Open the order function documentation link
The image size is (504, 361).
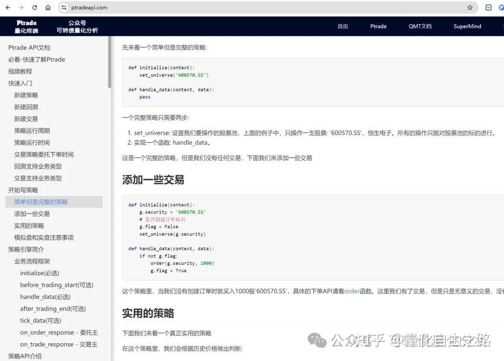352,290
